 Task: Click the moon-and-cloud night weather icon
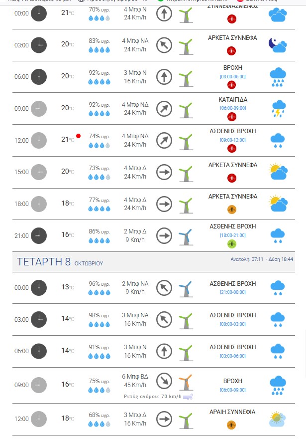click(x=278, y=45)
